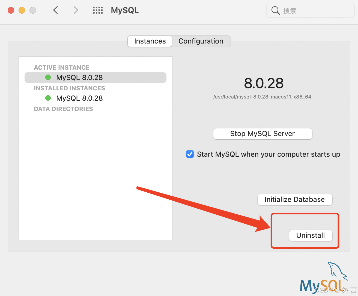Click the ACTIVE INSTANCE header
Image resolution: width=358 pixels, height=296 pixels.
pos(62,67)
